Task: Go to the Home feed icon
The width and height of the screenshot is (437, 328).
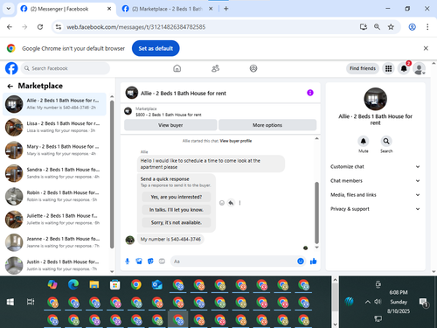Action: pyautogui.click(x=177, y=68)
